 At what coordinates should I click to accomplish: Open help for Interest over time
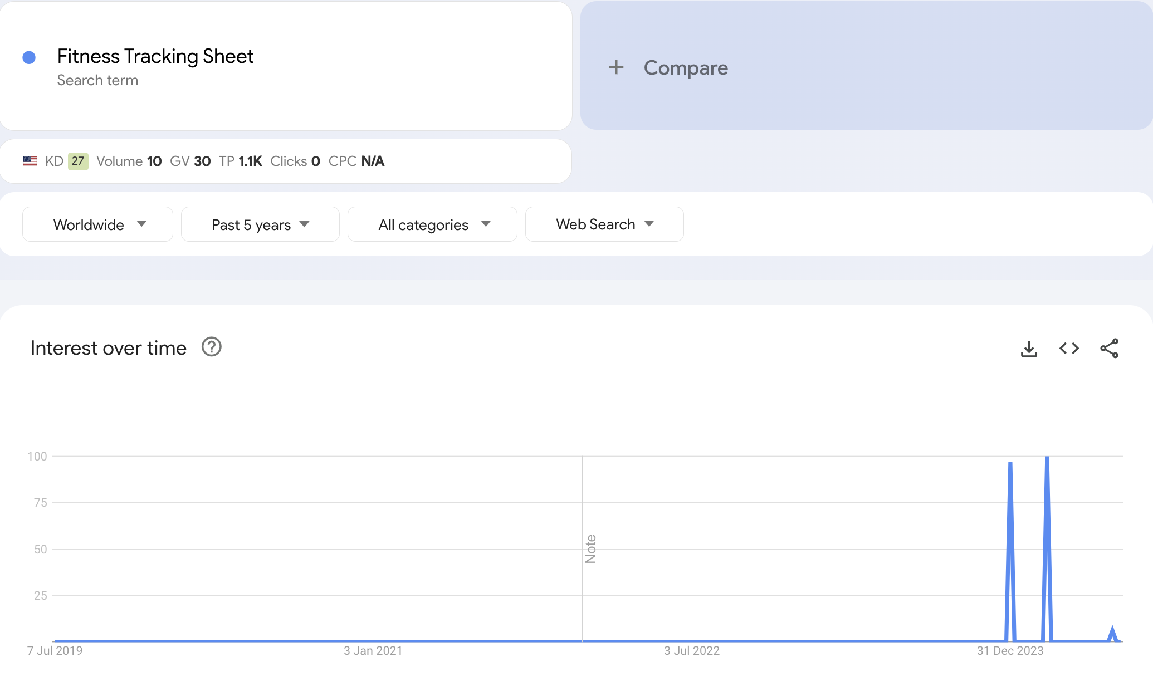[211, 347]
